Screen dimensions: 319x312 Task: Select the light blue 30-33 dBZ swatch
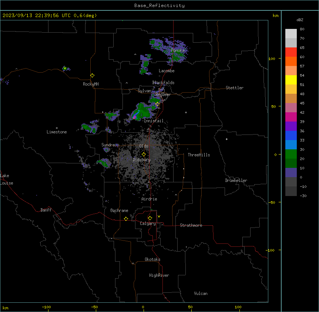[x=291, y=145]
